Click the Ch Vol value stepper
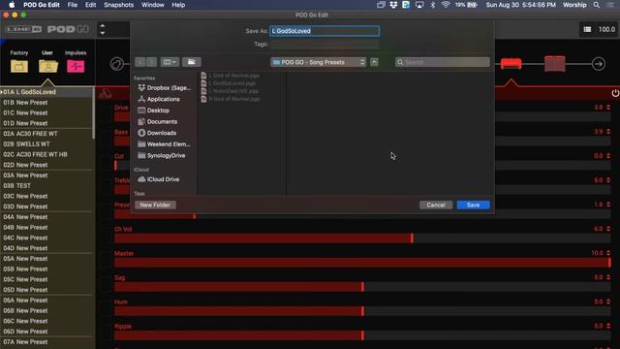 point(608,229)
